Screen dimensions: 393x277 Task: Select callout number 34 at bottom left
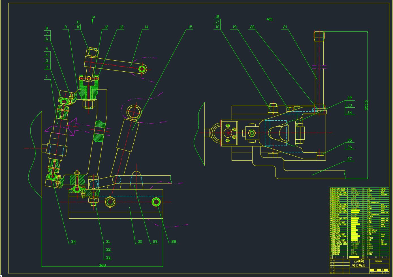point(73,242)
